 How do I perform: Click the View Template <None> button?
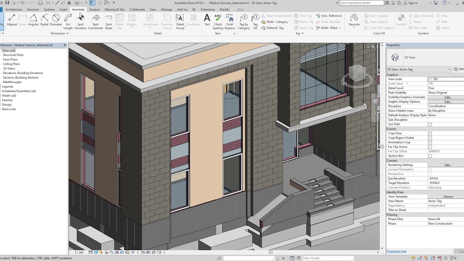(448, 196)
